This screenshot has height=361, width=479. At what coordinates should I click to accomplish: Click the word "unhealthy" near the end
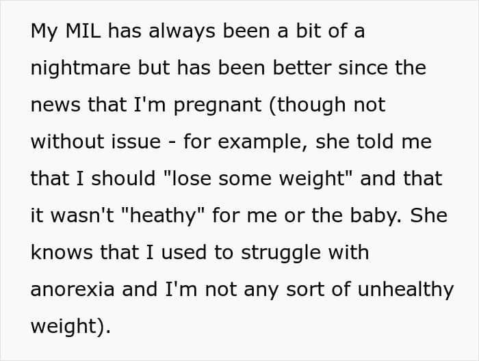coord(406,289)
